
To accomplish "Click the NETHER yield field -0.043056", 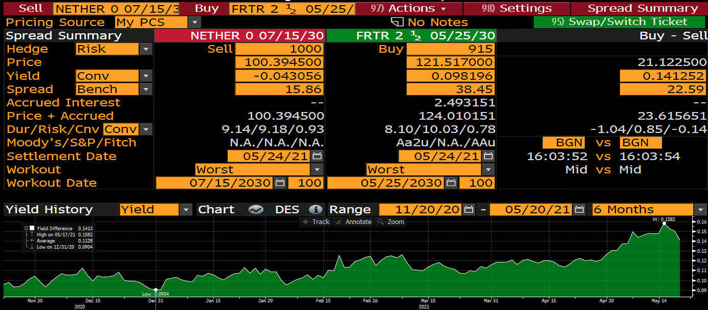I will tap(279, 76).
